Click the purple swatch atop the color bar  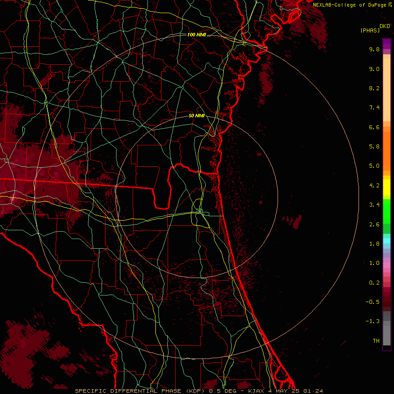coord(387,44)
